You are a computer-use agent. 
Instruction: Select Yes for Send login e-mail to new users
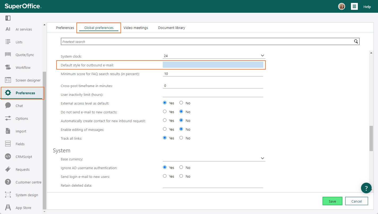(x=165, y=176)
